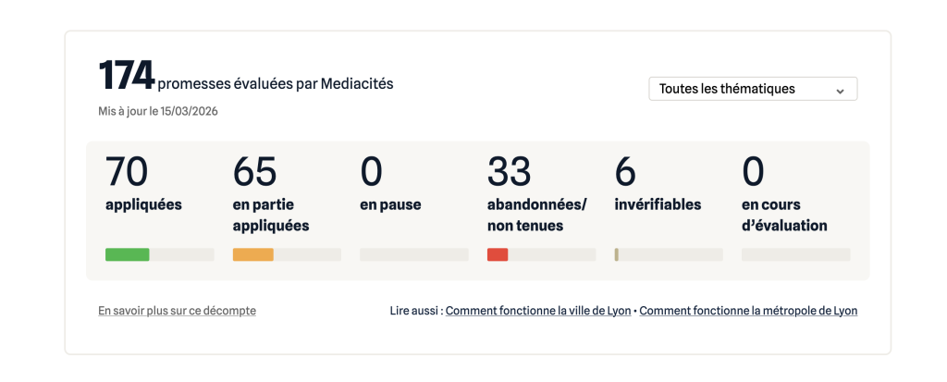
Task: Select the 0 'en pause' count
Action: click(x=371, y=172)
